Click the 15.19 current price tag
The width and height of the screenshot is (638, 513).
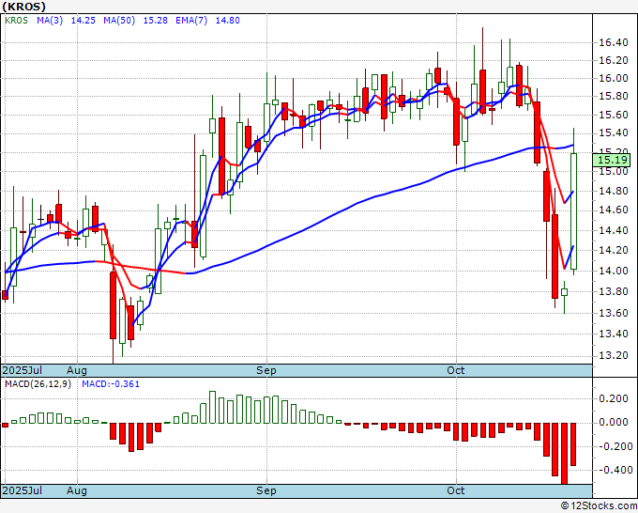(612, 160)
